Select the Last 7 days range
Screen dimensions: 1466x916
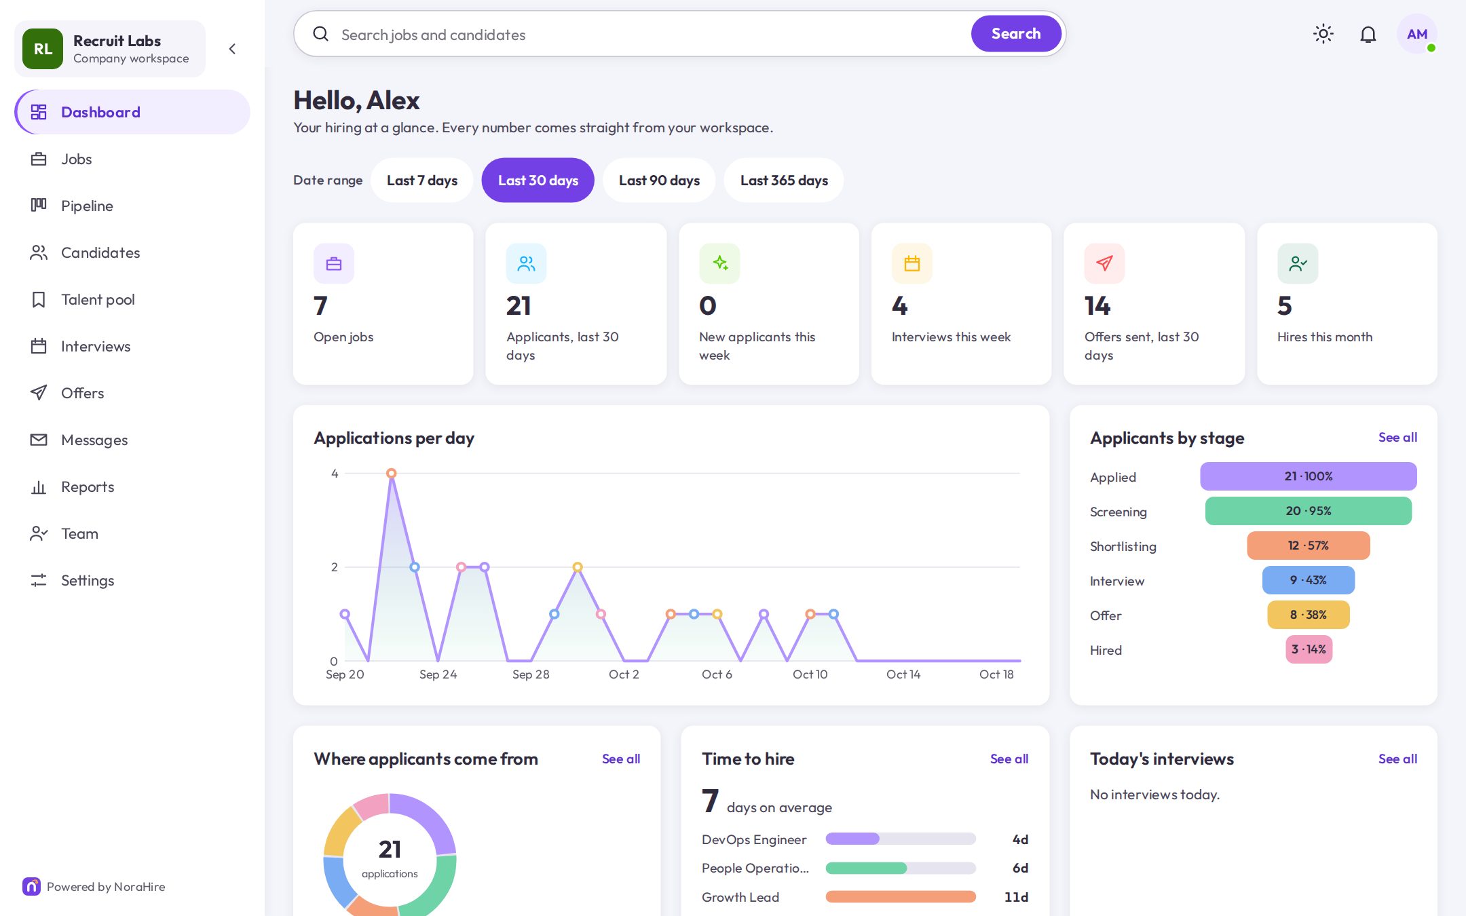point(422,180)
